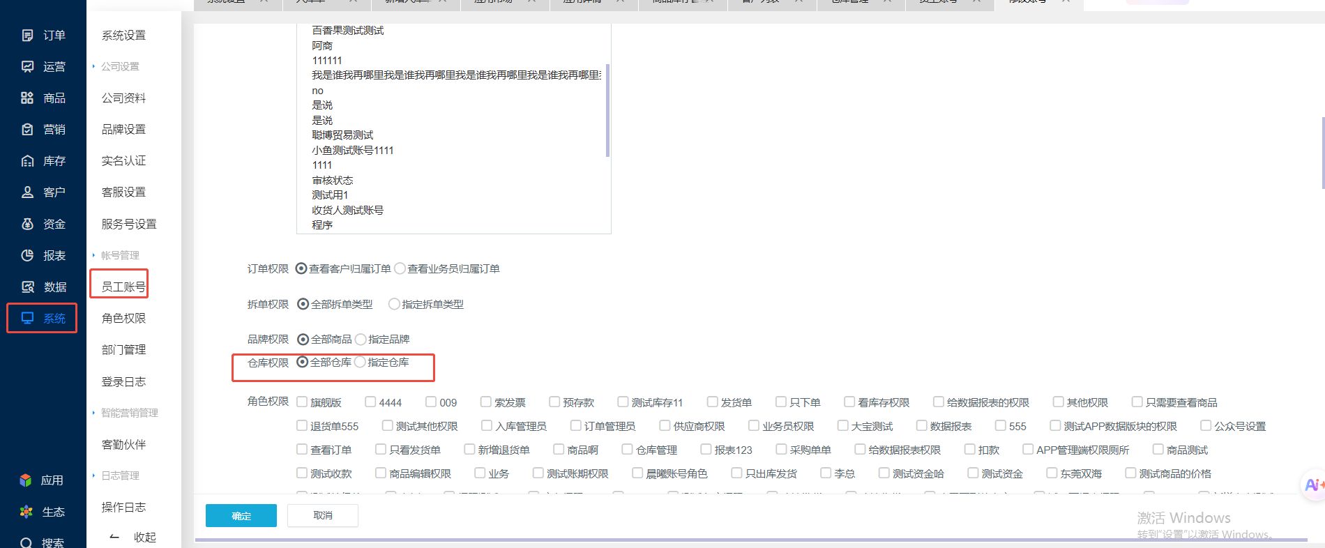The width and height of the screenshot is (1325, 548).
Task: Open the 数据 module in the sidebar
Action: (x=43, y=287)
